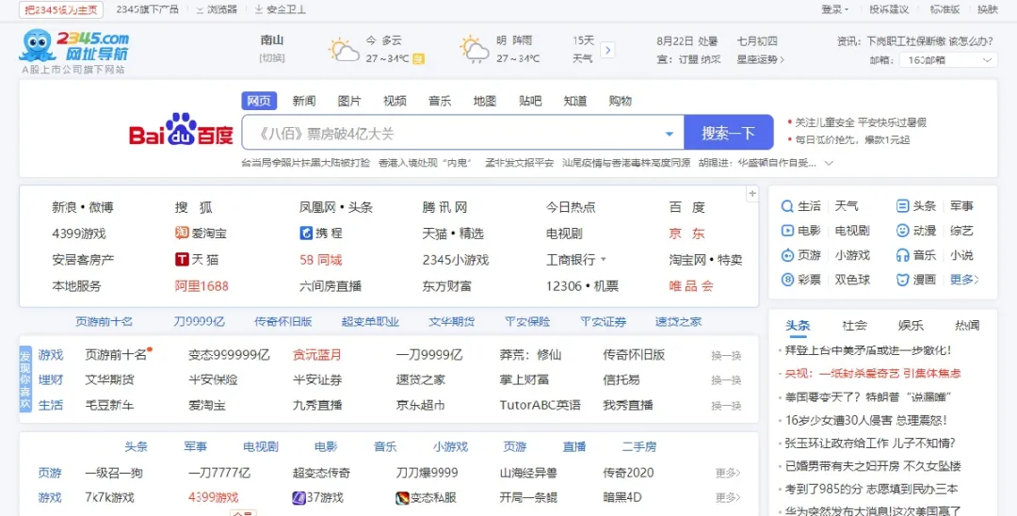The width and height of the screenshot is (1017, 516).
Task: Expand the 工商银行 bank dropdown arrow
Action: point(604,259)
